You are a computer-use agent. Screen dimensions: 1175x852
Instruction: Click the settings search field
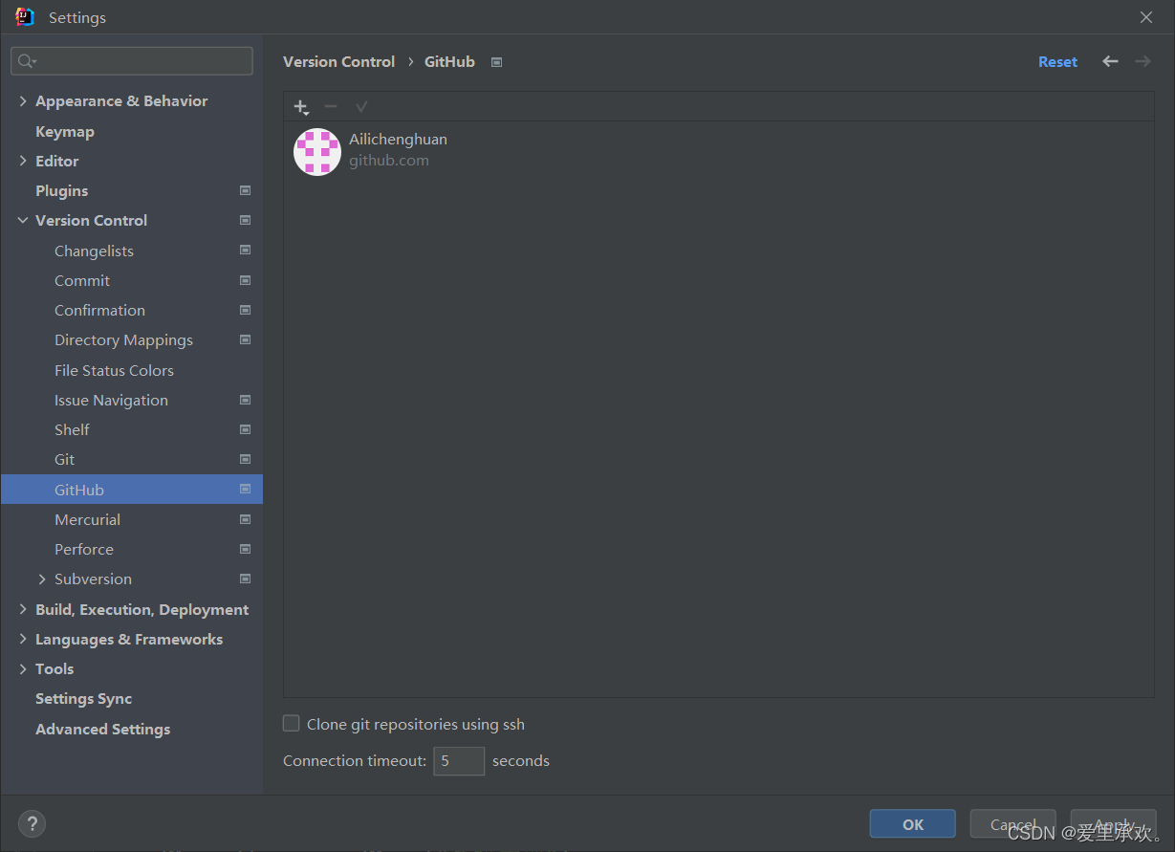tap(132, 61)
